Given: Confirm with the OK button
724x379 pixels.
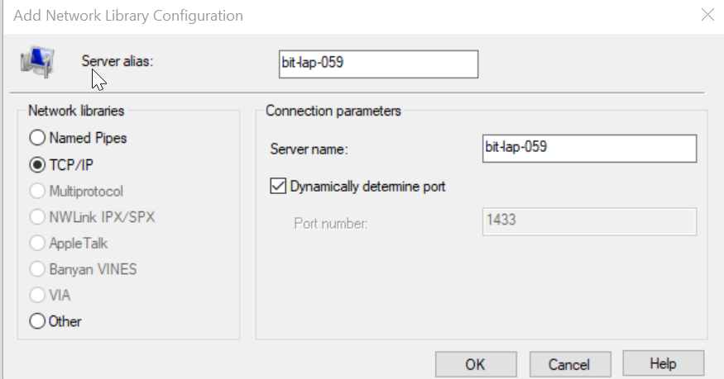Looking at the screenshot, I should [476, 365].
